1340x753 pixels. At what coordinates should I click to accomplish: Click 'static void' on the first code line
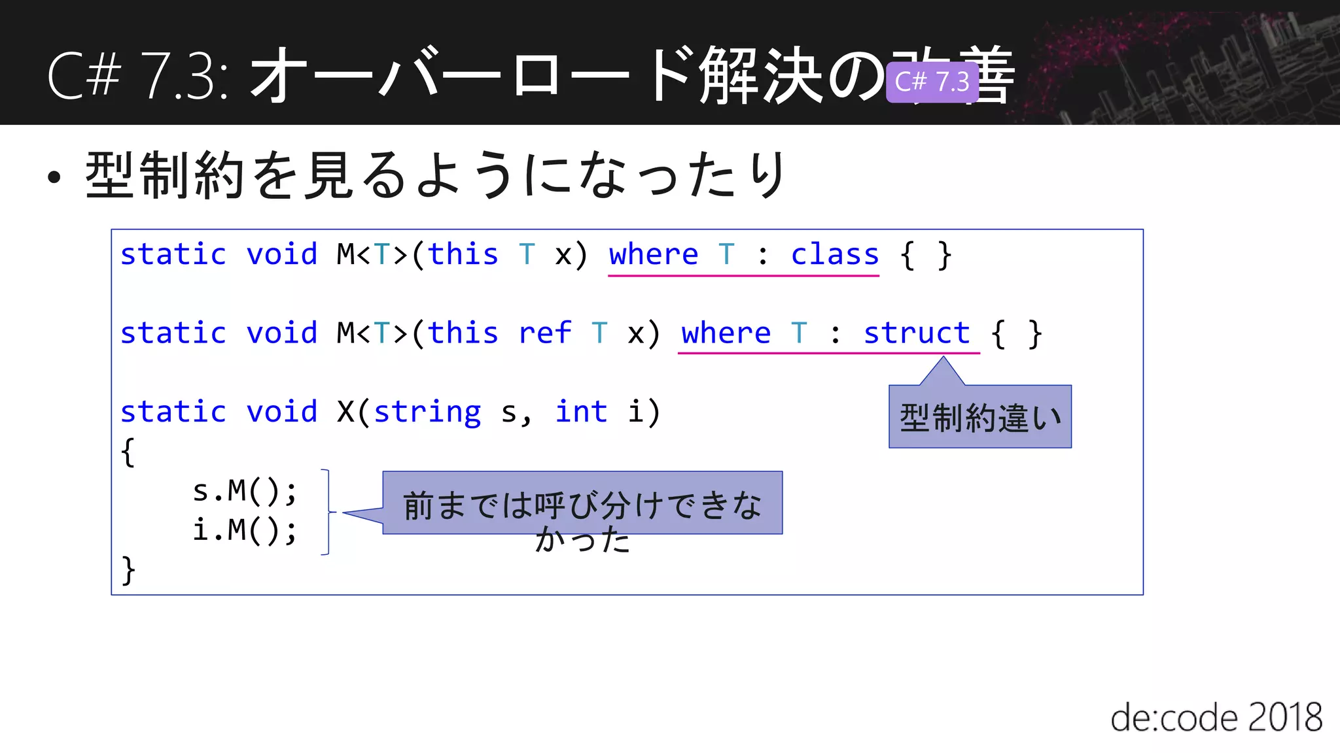click(x=219, y=254)
